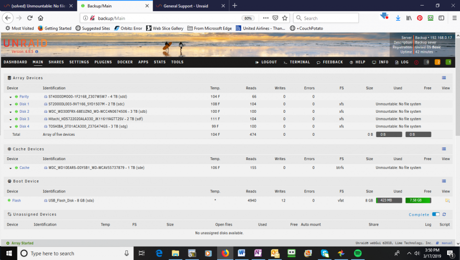Viewport: 460px width, 260px height.
Task: Open Disk 4 settings link
Action: [x=24, y=127]
